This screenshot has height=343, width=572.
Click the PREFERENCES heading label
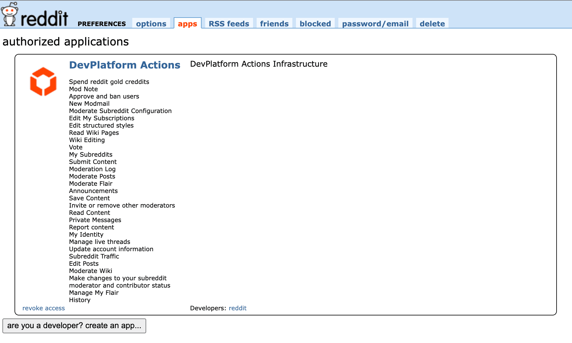pyautogui.click(x=102, y=24)
